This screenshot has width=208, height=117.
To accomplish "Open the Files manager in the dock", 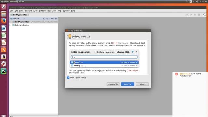I will click(4, 14).
